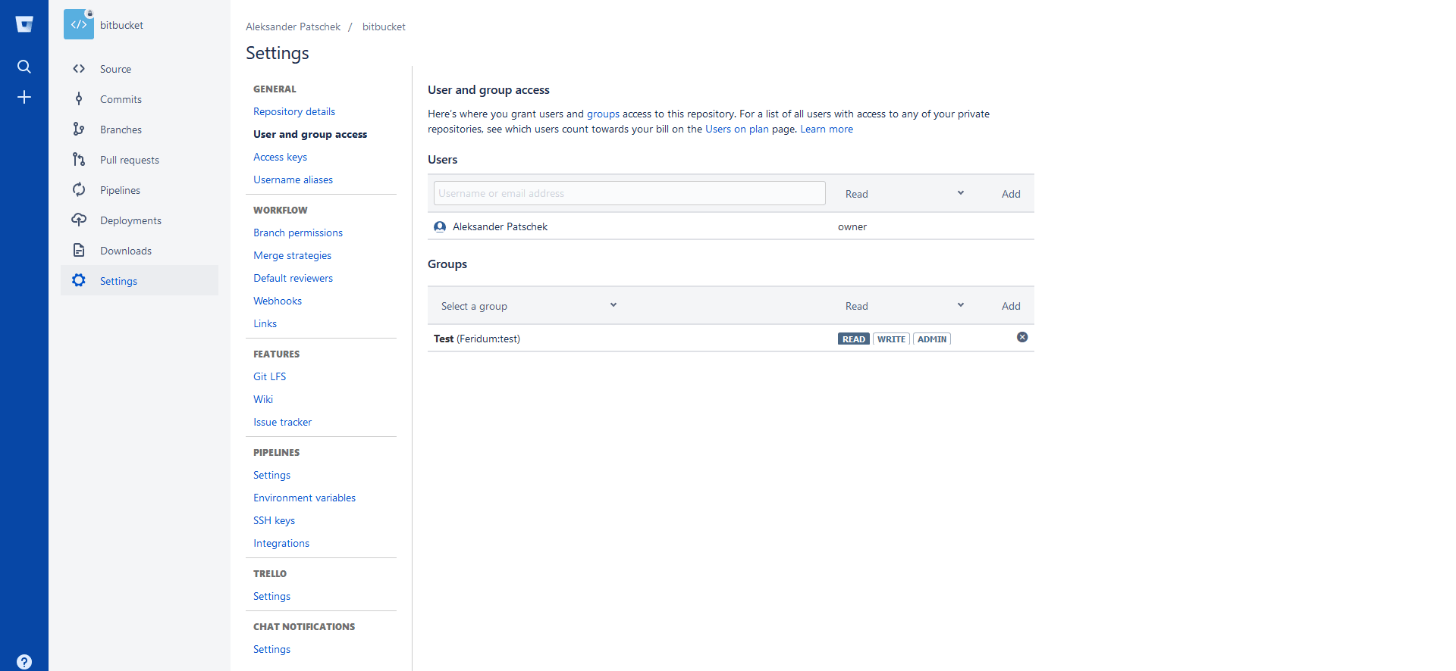Screen dimensions: 1456x671
Task: Select the Deployments cloud icon
Action: (79, 220)
